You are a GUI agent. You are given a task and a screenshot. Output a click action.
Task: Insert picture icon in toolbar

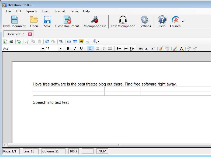(81, 41)
